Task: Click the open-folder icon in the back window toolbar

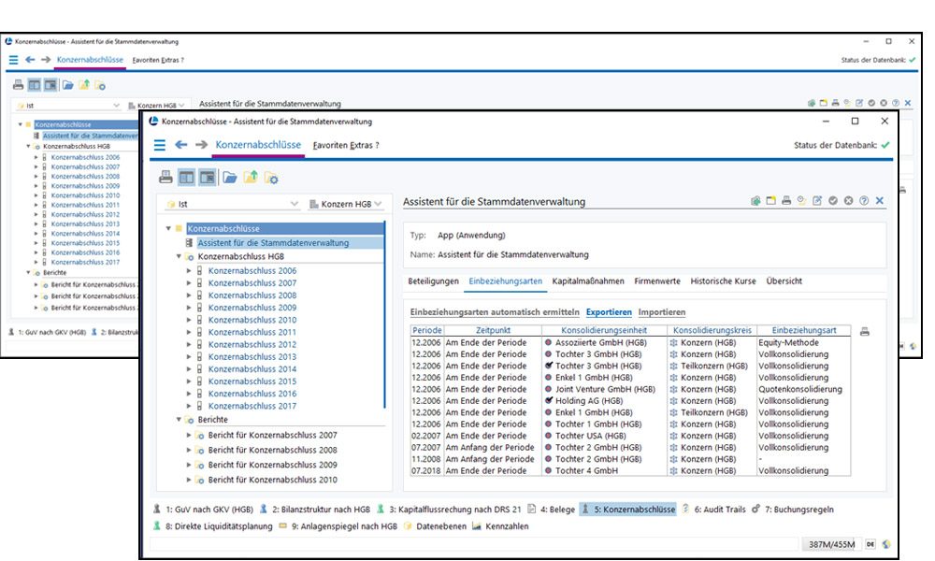Action: pos(68,85)
